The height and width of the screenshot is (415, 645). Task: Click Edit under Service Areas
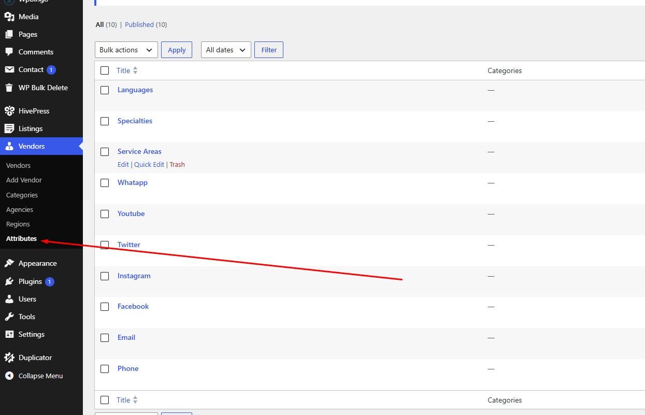click(x=123, y=164)
